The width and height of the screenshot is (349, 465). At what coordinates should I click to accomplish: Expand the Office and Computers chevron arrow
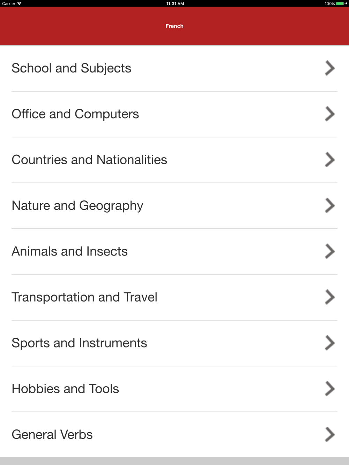coord(329,114)
